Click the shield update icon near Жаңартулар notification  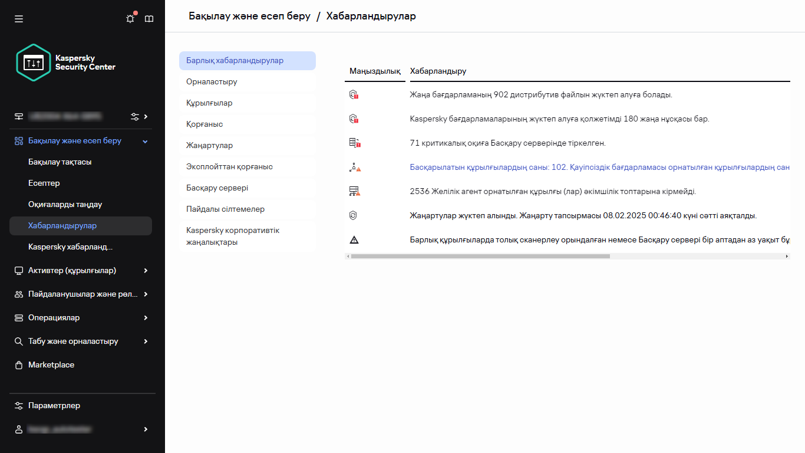pos(353,215)
